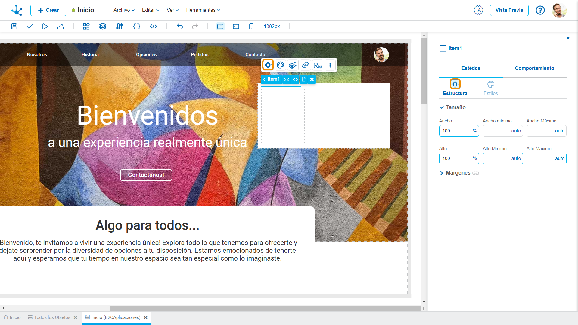Click the checkmark verify icon
578x325 pixels.
(30, 26)
